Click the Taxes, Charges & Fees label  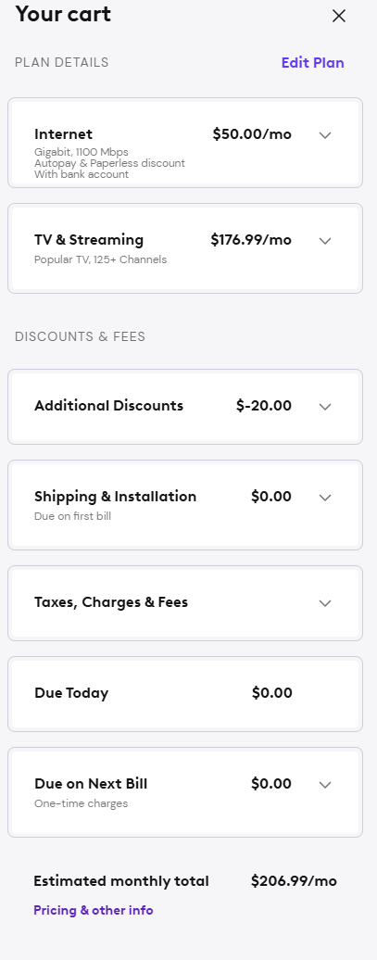[111, 602]
